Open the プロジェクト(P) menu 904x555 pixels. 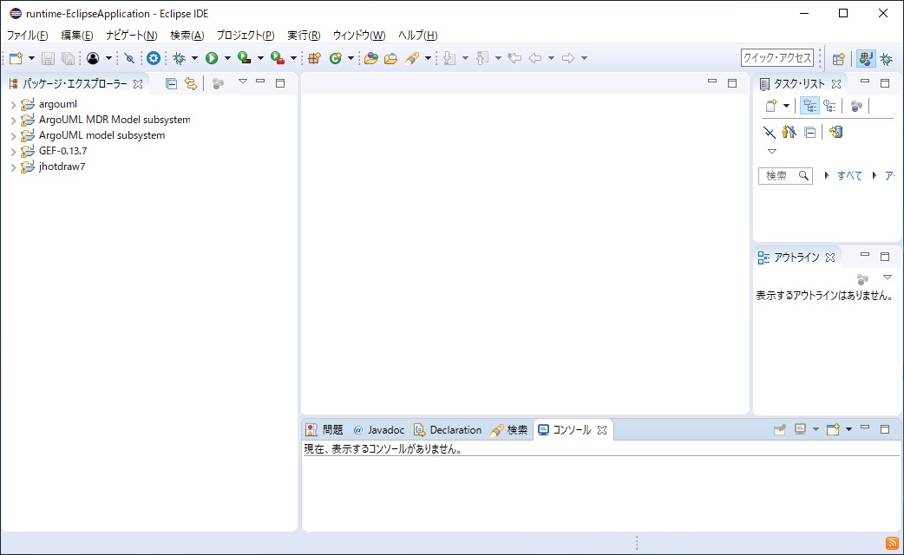[x=246, y=36]
